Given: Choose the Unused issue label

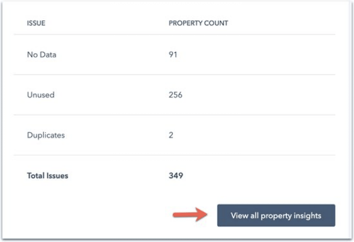Looking at the screenshot, I should (41, 95).
